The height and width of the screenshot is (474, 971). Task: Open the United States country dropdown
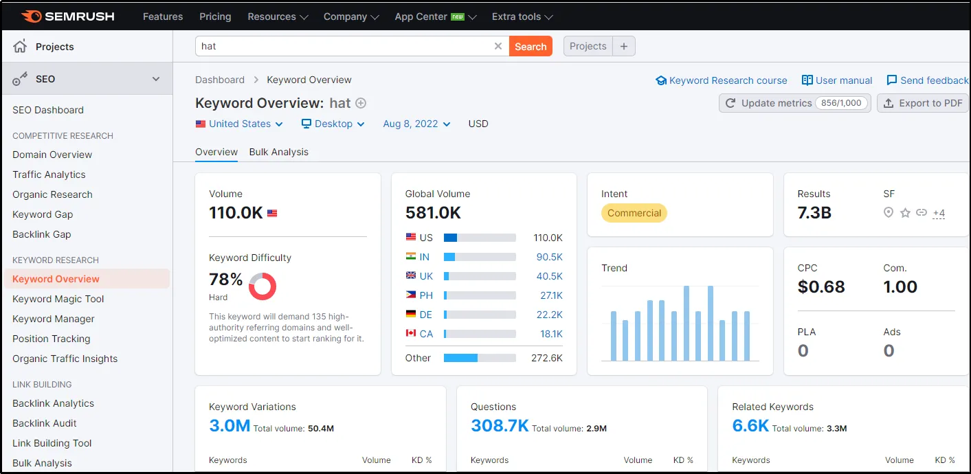[239, 124]
